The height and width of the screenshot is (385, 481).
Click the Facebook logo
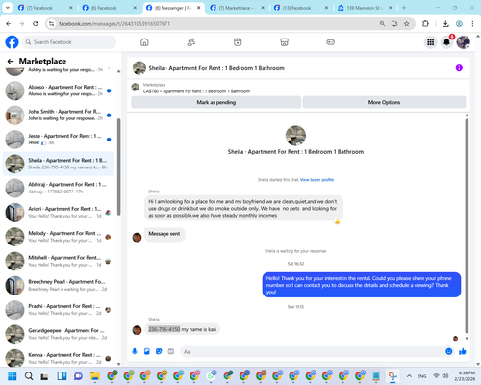coord(13,42)
